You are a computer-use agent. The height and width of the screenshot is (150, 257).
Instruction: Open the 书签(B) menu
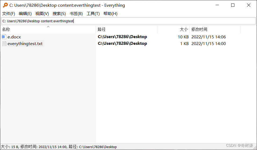[76, 14]
